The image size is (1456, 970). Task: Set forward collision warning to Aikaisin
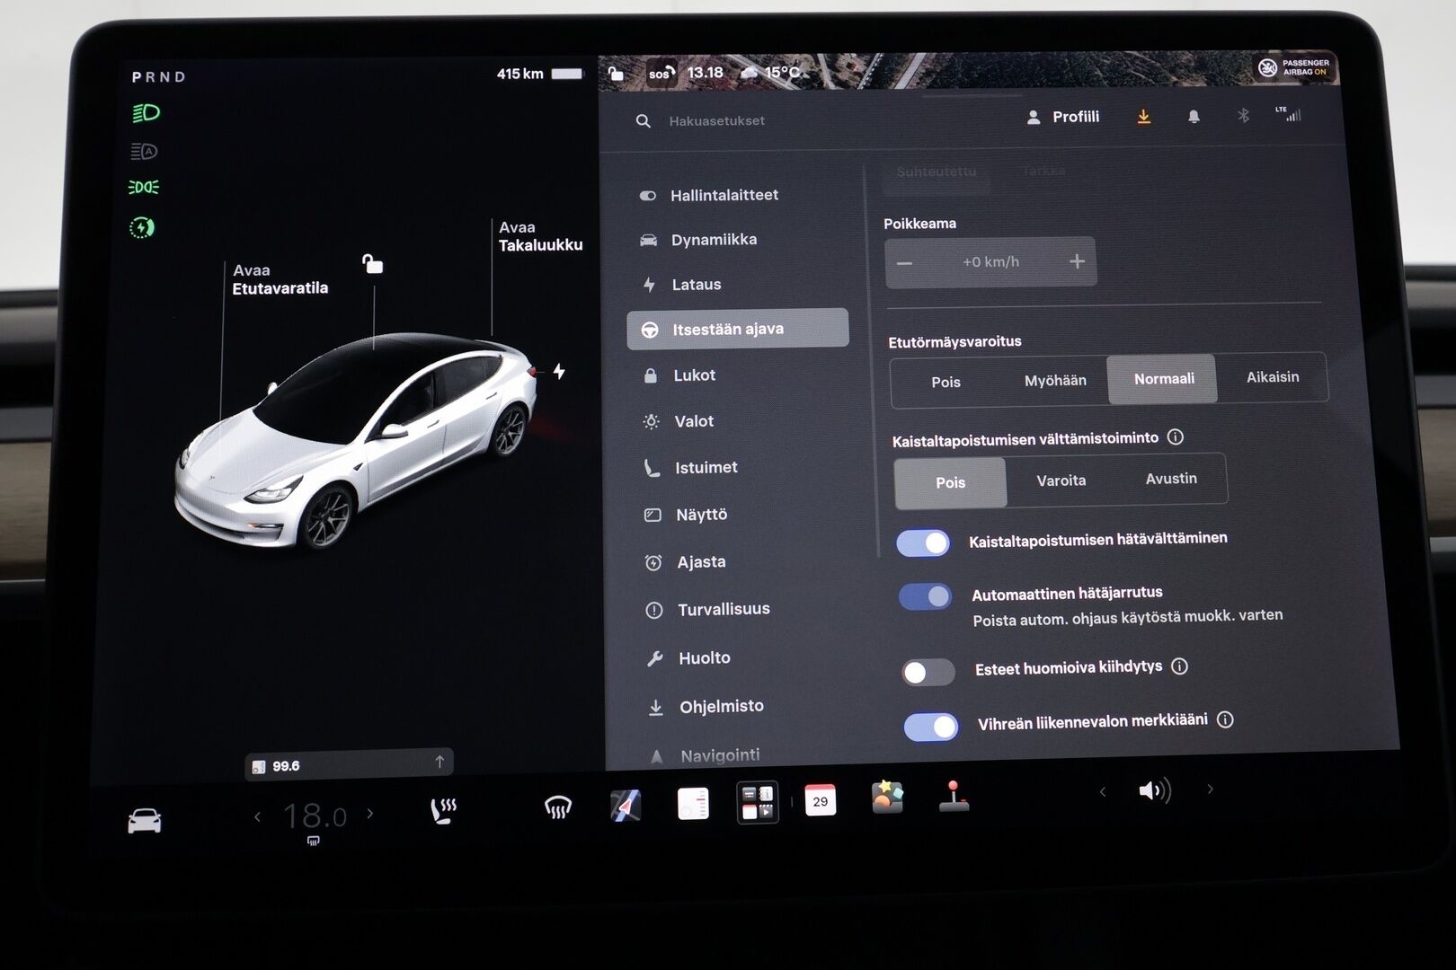(x=1273, y=376)
